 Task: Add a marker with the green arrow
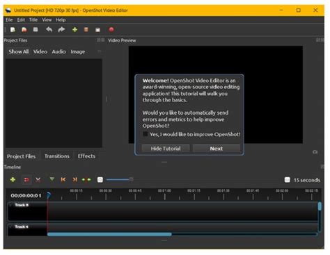click(52, 179)
